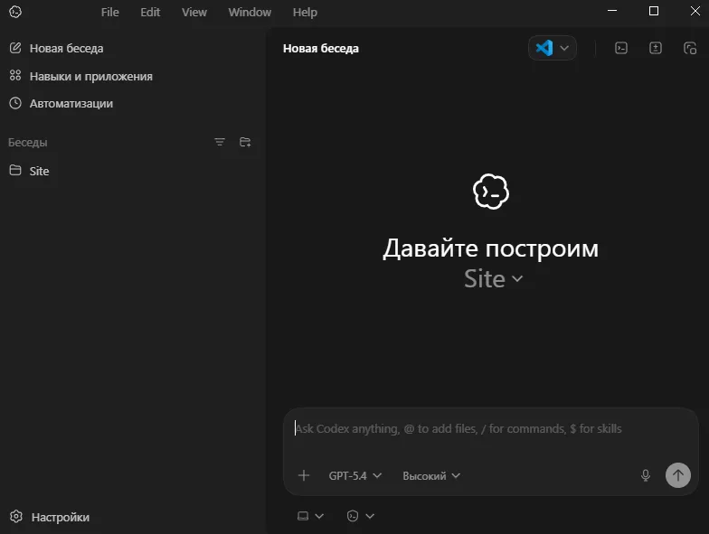Viewport: 709px width, 534px height.
Task: Open the View menu
Action: [x=194, y=13]
